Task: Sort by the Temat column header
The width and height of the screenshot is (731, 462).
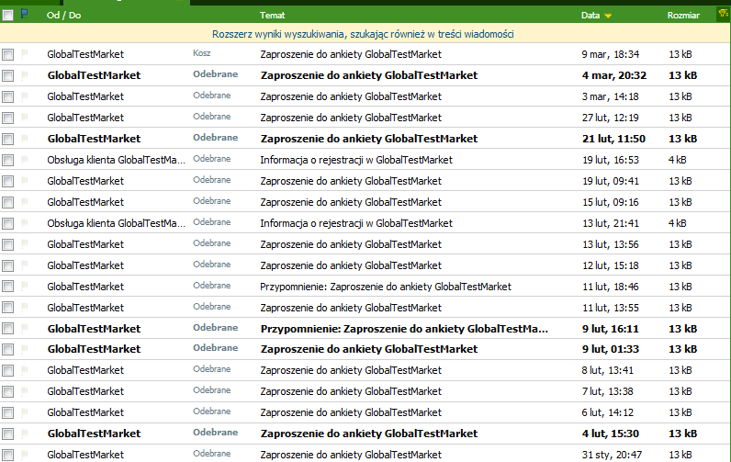Action: 272,15
